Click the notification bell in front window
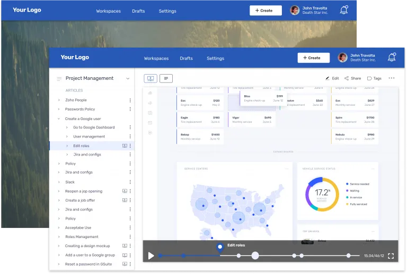The width and height of the screenshot is (407, 274). [392, 57]
